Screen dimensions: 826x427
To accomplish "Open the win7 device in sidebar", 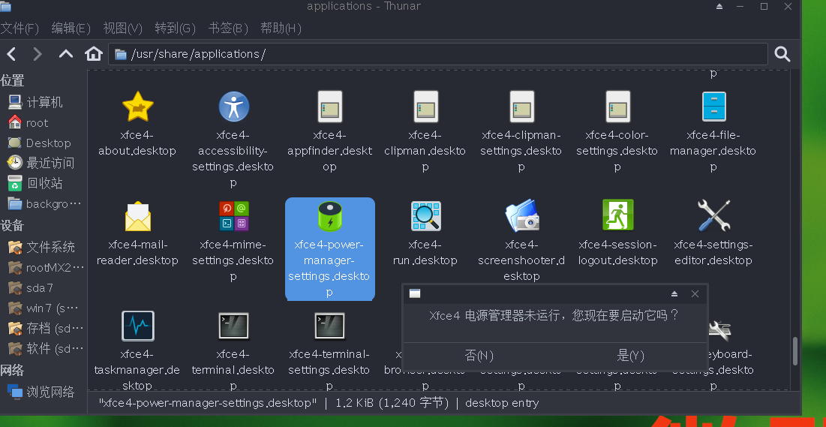I will click(44, 308).
